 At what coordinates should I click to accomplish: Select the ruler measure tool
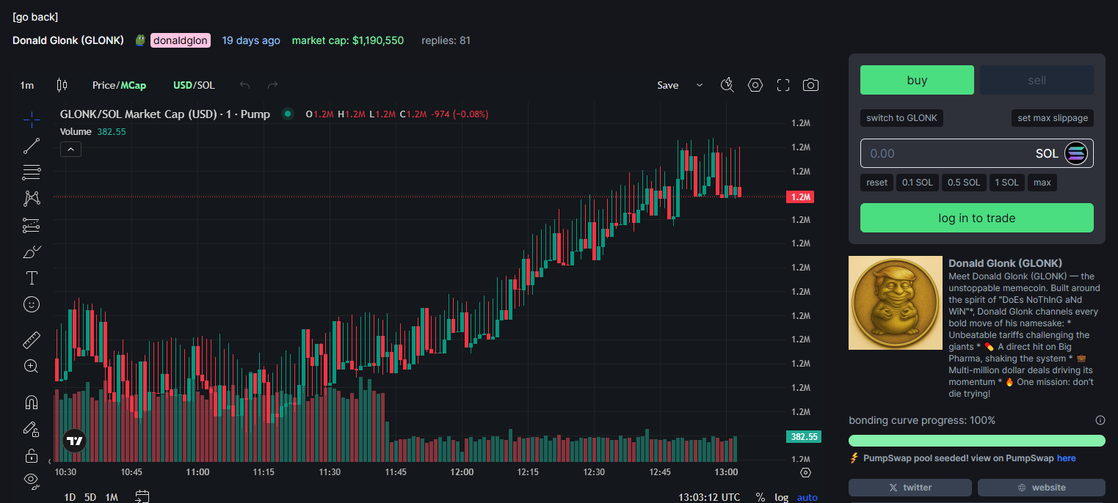32,339
